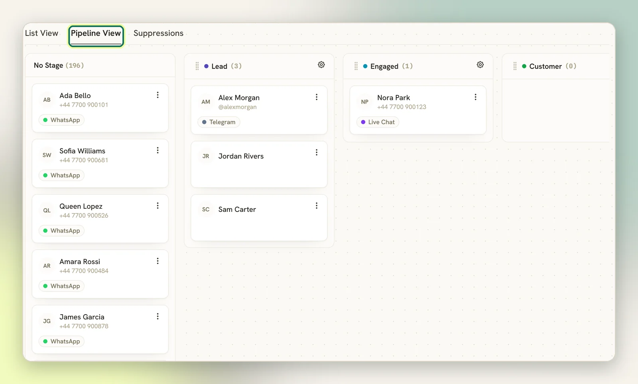Click the Live Chat tag on Nora Park's card
638x384 pixels.
[x=378, y=122]
